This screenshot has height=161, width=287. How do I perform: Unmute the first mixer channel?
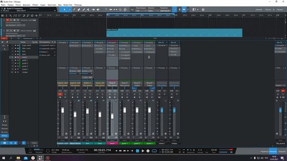coord(60,94)
